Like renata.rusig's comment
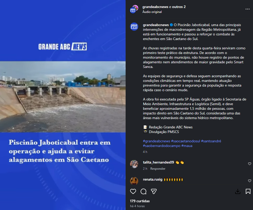Image resolution: width=253 pixels, height=210 pixels. pos(249,181)
